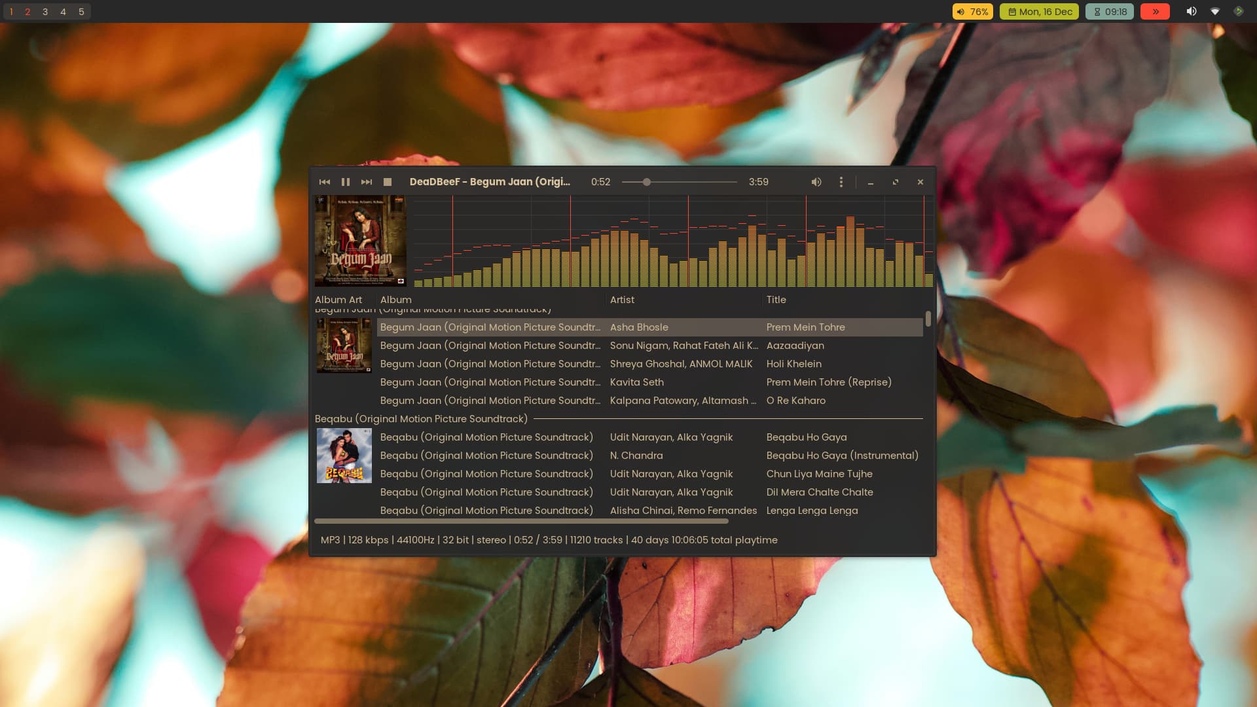
Task: Skip to the previous track
Action: click(x=325, y=182)
